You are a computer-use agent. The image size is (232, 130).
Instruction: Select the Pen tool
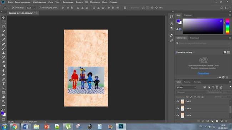click(3, 79)
